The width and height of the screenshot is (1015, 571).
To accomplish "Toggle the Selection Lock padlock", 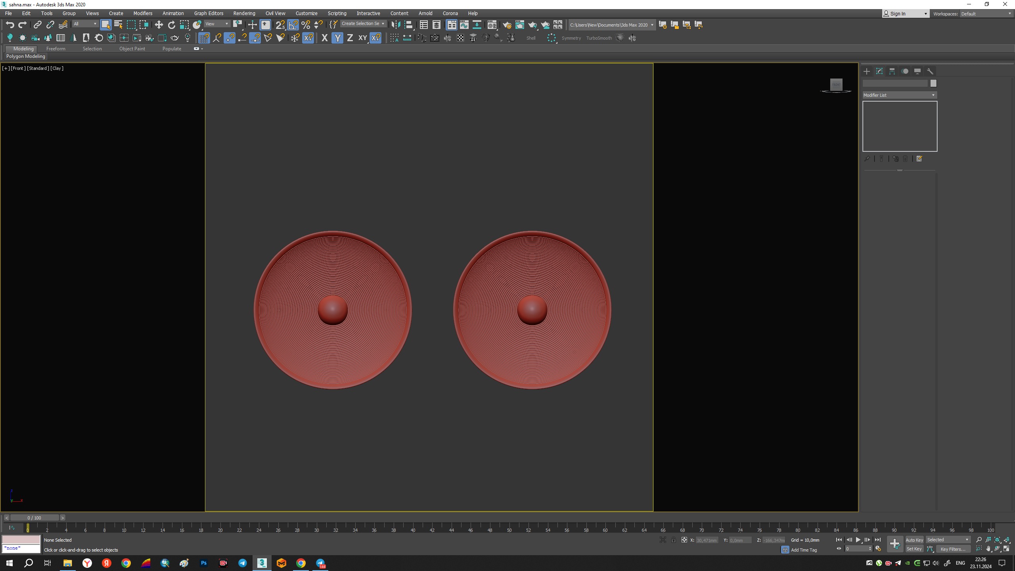I will (x=673, y=540).
